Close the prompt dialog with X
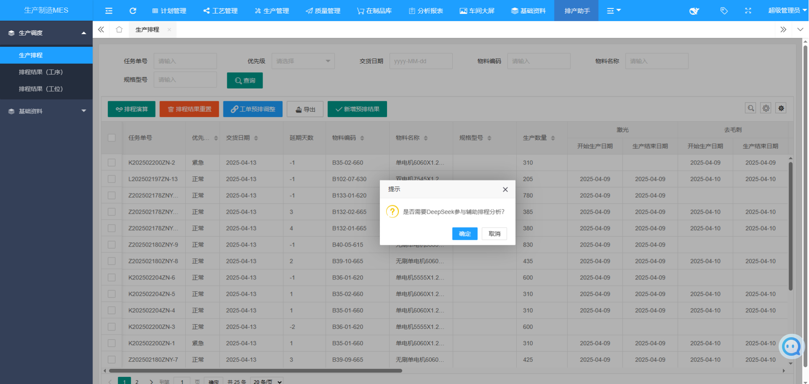Viewport: 809px width, 384px height. [x=505, y=190]
